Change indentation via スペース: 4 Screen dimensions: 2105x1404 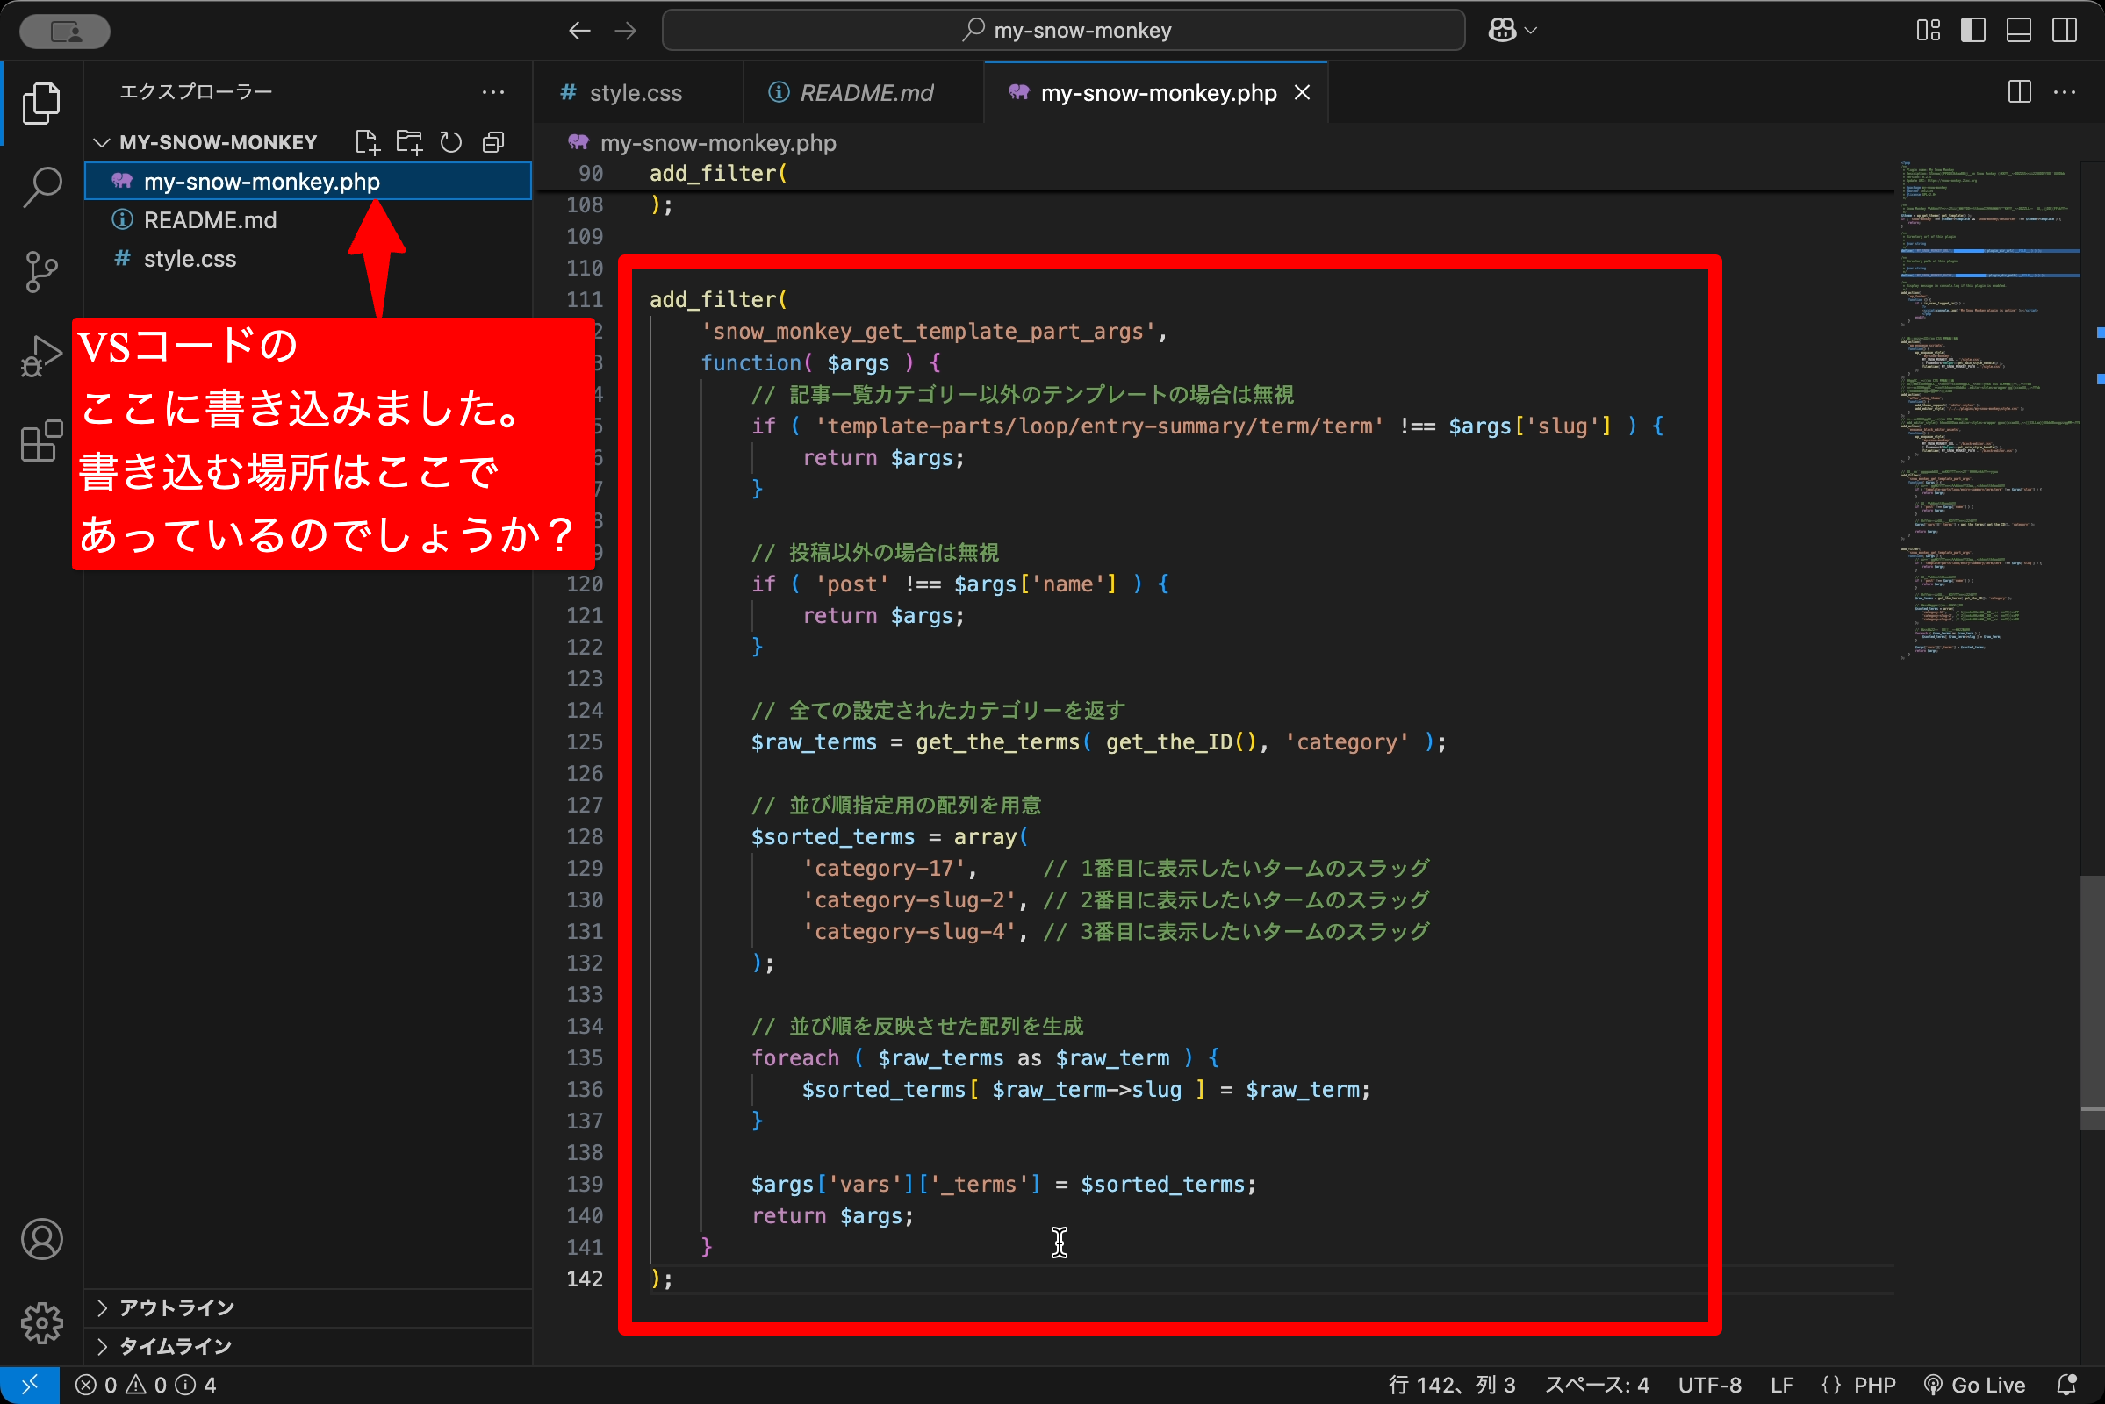tap(1597, 1386)
